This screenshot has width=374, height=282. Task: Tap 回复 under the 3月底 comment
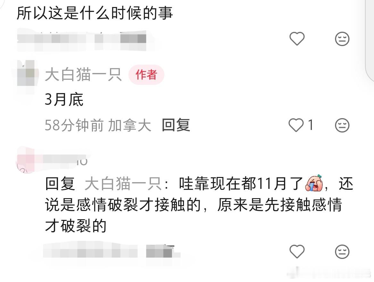176,125
